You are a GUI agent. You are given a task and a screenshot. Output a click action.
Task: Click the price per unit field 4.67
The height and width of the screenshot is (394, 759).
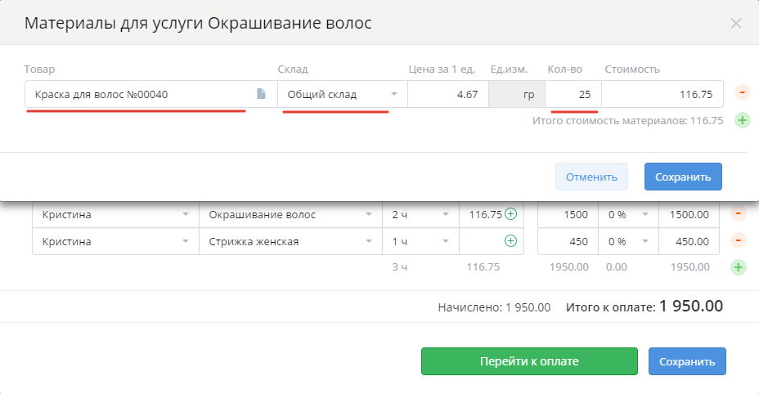tap(448, 94)
